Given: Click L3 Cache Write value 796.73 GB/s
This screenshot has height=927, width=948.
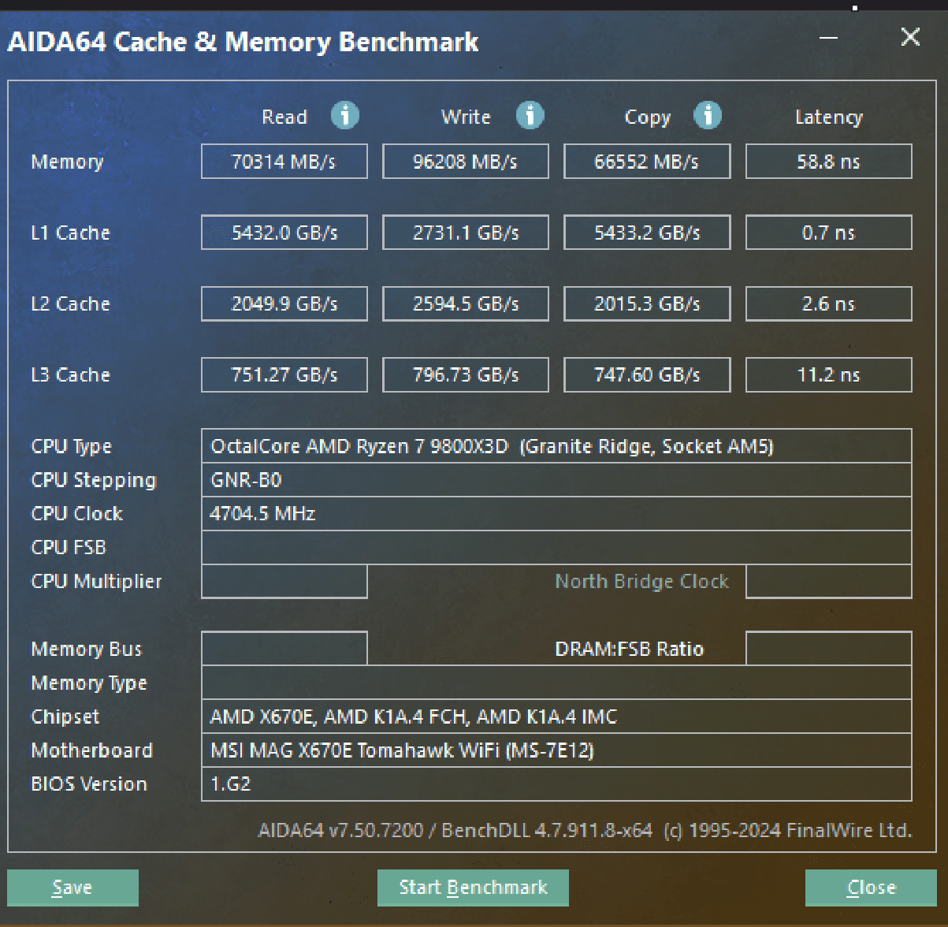Looking at the screenshot, I should pos(466,374).
